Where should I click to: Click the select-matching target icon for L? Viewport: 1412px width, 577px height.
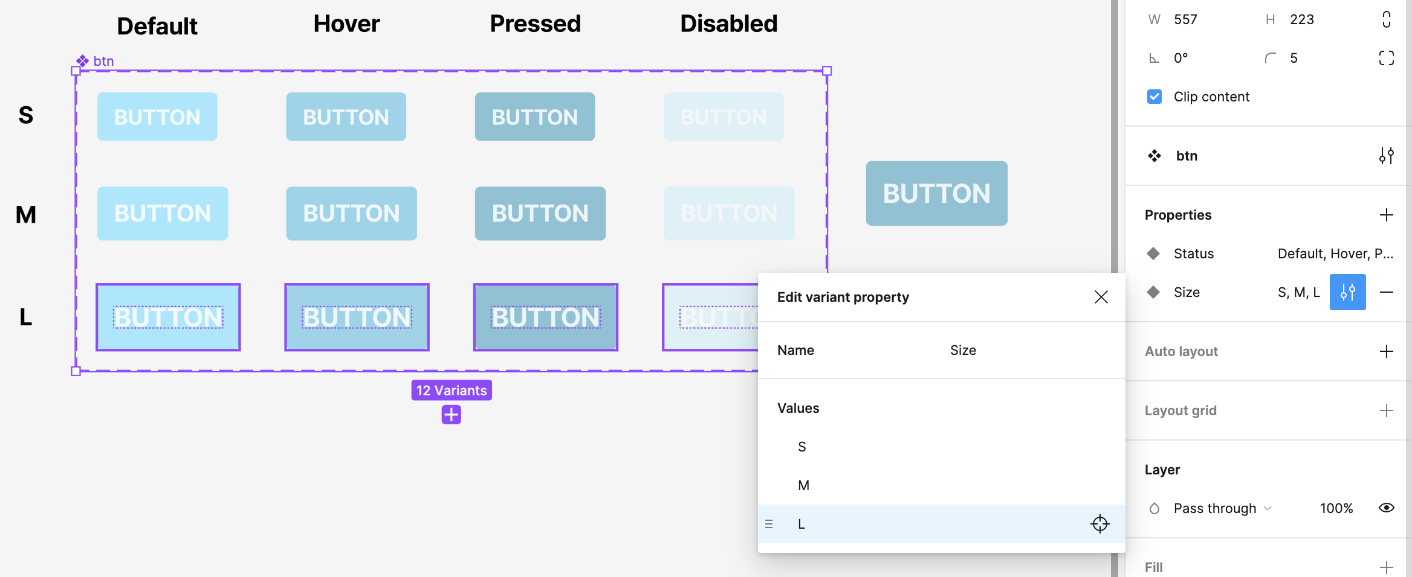(x=1099, y=524)
